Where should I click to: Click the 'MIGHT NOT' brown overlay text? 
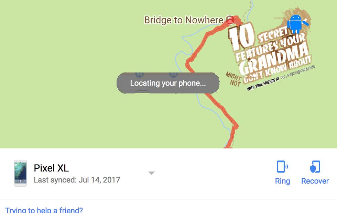coord(233,79)
